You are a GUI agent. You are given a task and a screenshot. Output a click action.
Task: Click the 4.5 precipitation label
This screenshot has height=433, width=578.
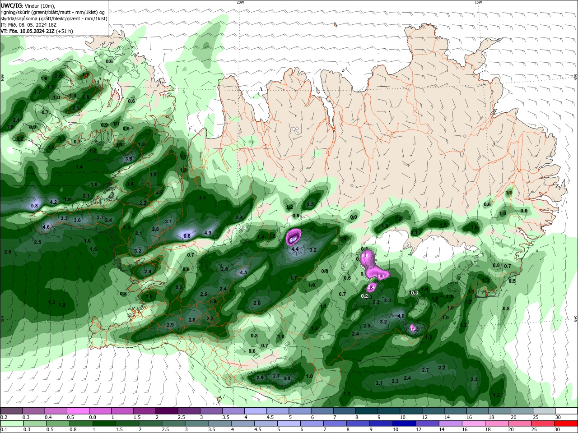pyautogui.click(x=243, y=272)
